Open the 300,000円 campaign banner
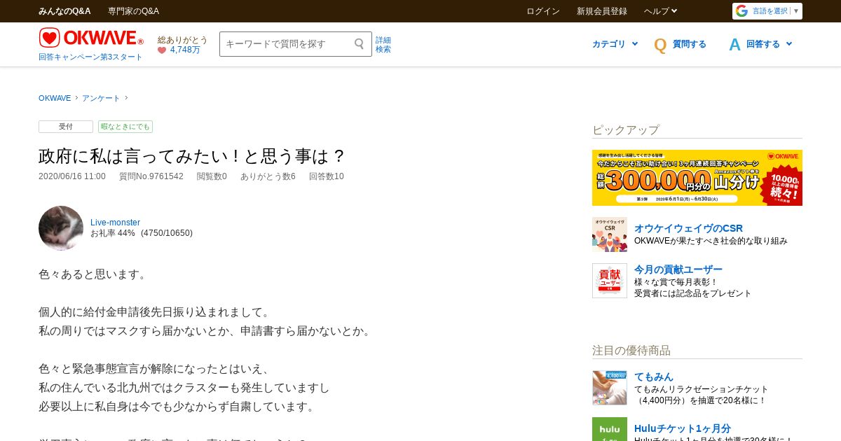The image size is (841, 441). pos(697,178)
